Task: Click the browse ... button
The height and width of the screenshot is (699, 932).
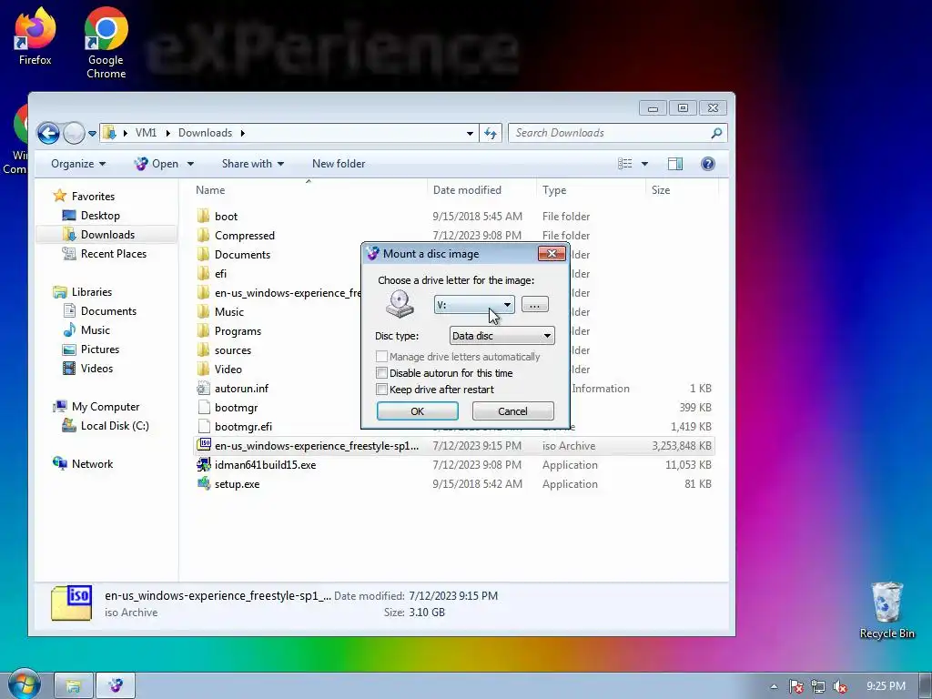Action: [535, 305]
